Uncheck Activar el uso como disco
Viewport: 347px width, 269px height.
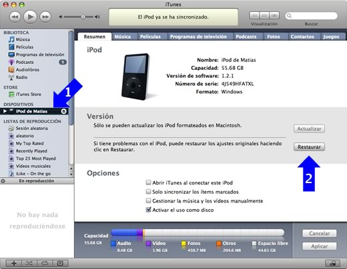coord(148,210)
